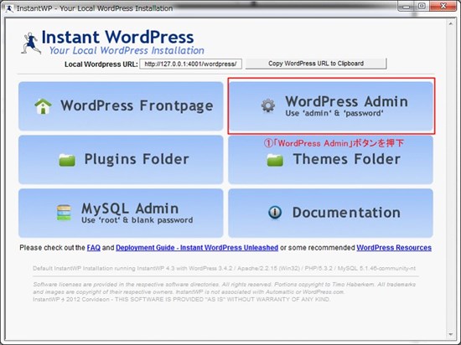The height and width of the screenshot is (345, 461).
Task: Open Deployment Guide - Instant WordPress Unleashed link
Action: coord(197,248)
